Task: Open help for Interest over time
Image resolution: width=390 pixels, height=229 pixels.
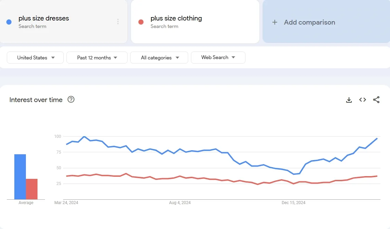Action: (x=71, y=100)
